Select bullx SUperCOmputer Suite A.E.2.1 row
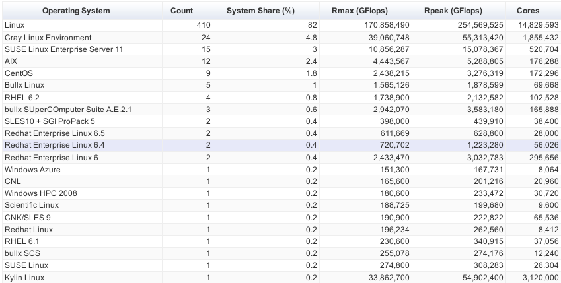The height and width of the screenshot is (283, 561). click(281, 110)
